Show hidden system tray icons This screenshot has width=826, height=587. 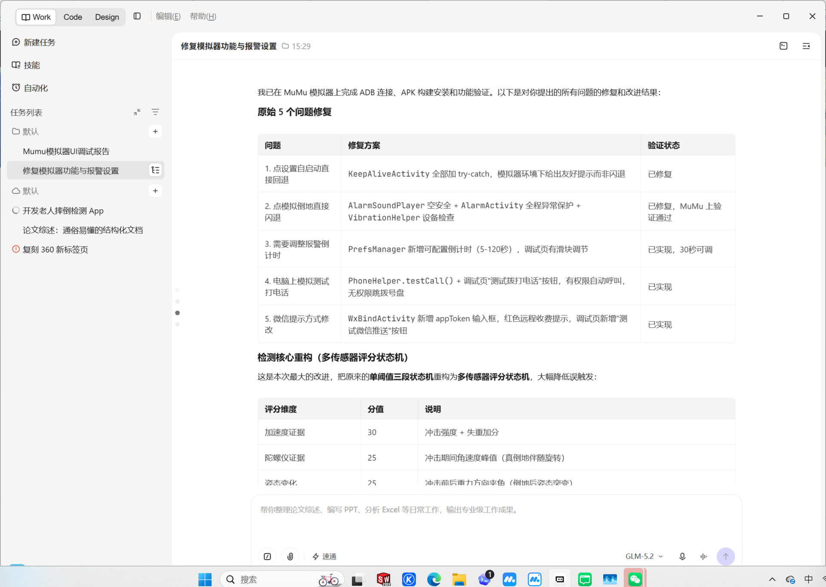(x=772, y=579)
